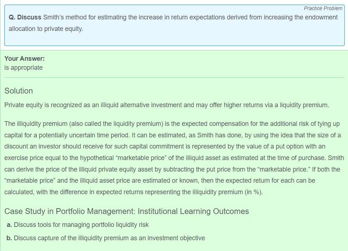Click 'Case Study in Portfolio Management' heading

pyautogui.click(x=70, y=211)
